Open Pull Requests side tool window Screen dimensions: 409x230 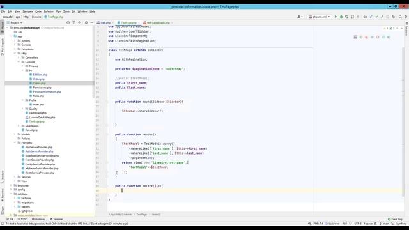pos(3,46)
